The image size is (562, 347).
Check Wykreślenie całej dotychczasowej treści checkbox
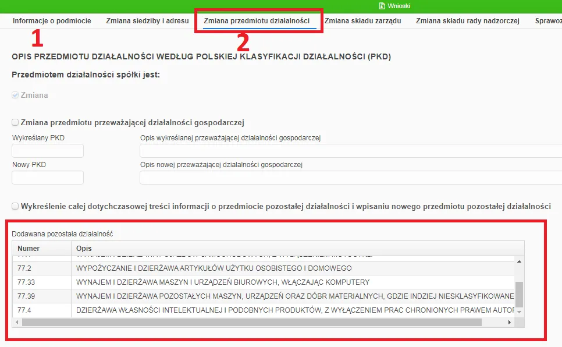(15, 206)
